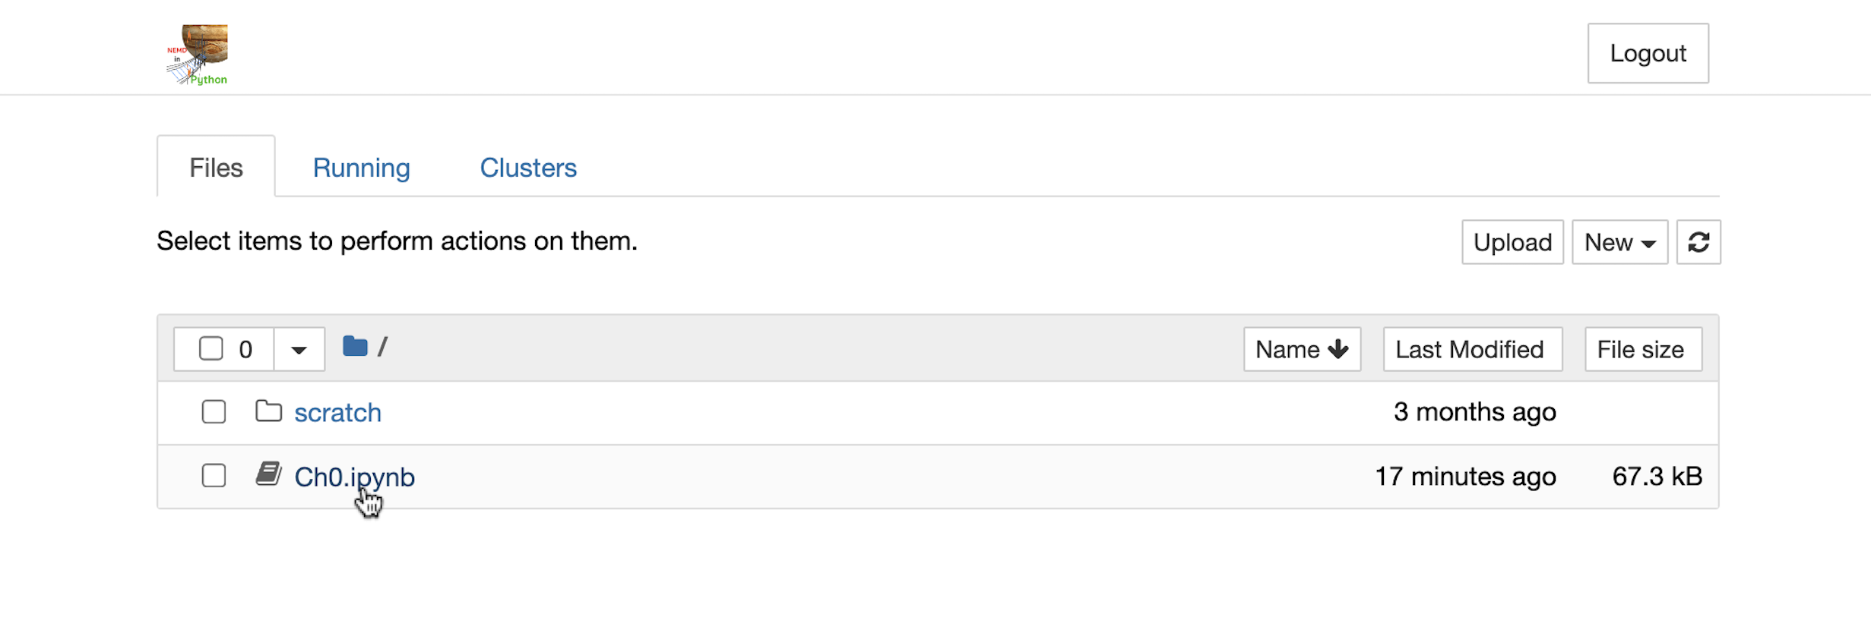Click the NEMO in Python logo
The width and height of the screenshot is (1871, 636).
[198, 55]
